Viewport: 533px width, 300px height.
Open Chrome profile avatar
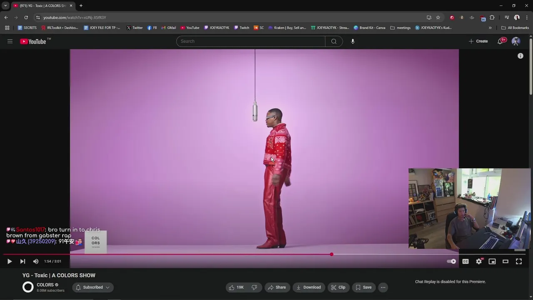point(517,17)
